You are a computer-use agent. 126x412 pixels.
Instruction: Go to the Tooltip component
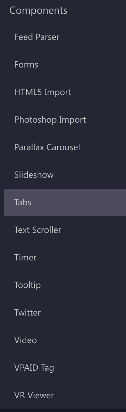click(65, 285)
